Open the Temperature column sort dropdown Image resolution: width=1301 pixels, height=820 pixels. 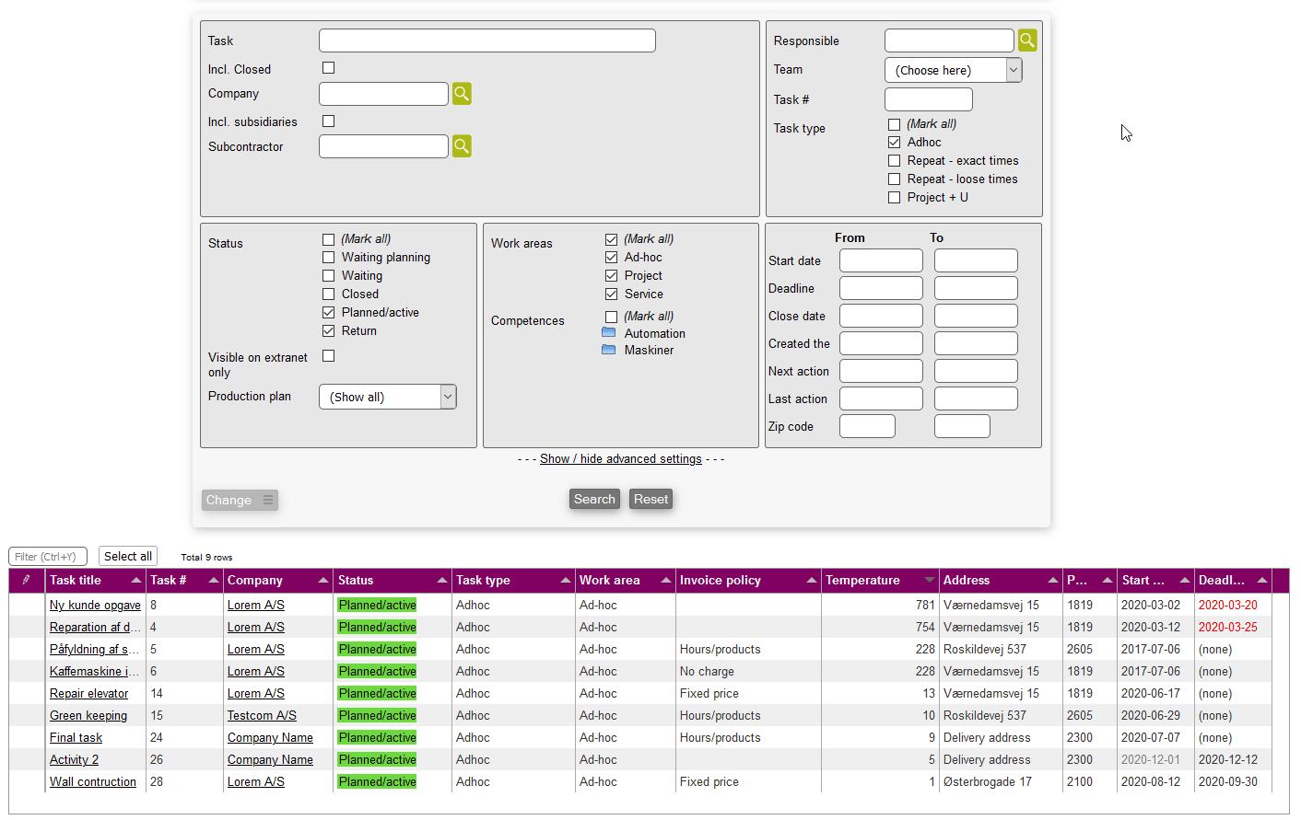click(x=929, y=581)
